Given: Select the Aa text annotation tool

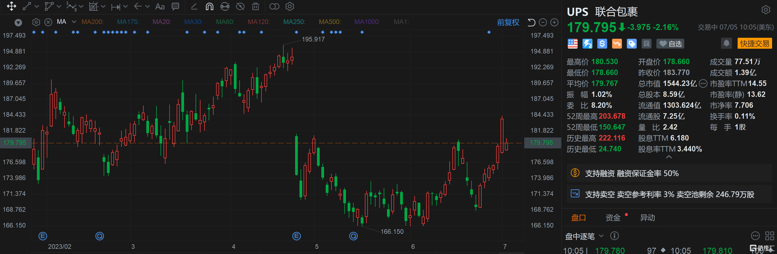Looking at the screenshot, I should (160, 7).
